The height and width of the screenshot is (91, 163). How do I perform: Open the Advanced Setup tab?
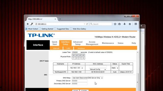pyautogui.click(x=78, y=43)
